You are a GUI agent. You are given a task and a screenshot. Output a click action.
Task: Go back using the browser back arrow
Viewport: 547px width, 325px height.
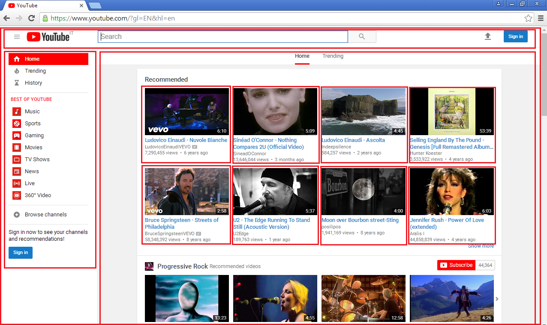point(6,18)
